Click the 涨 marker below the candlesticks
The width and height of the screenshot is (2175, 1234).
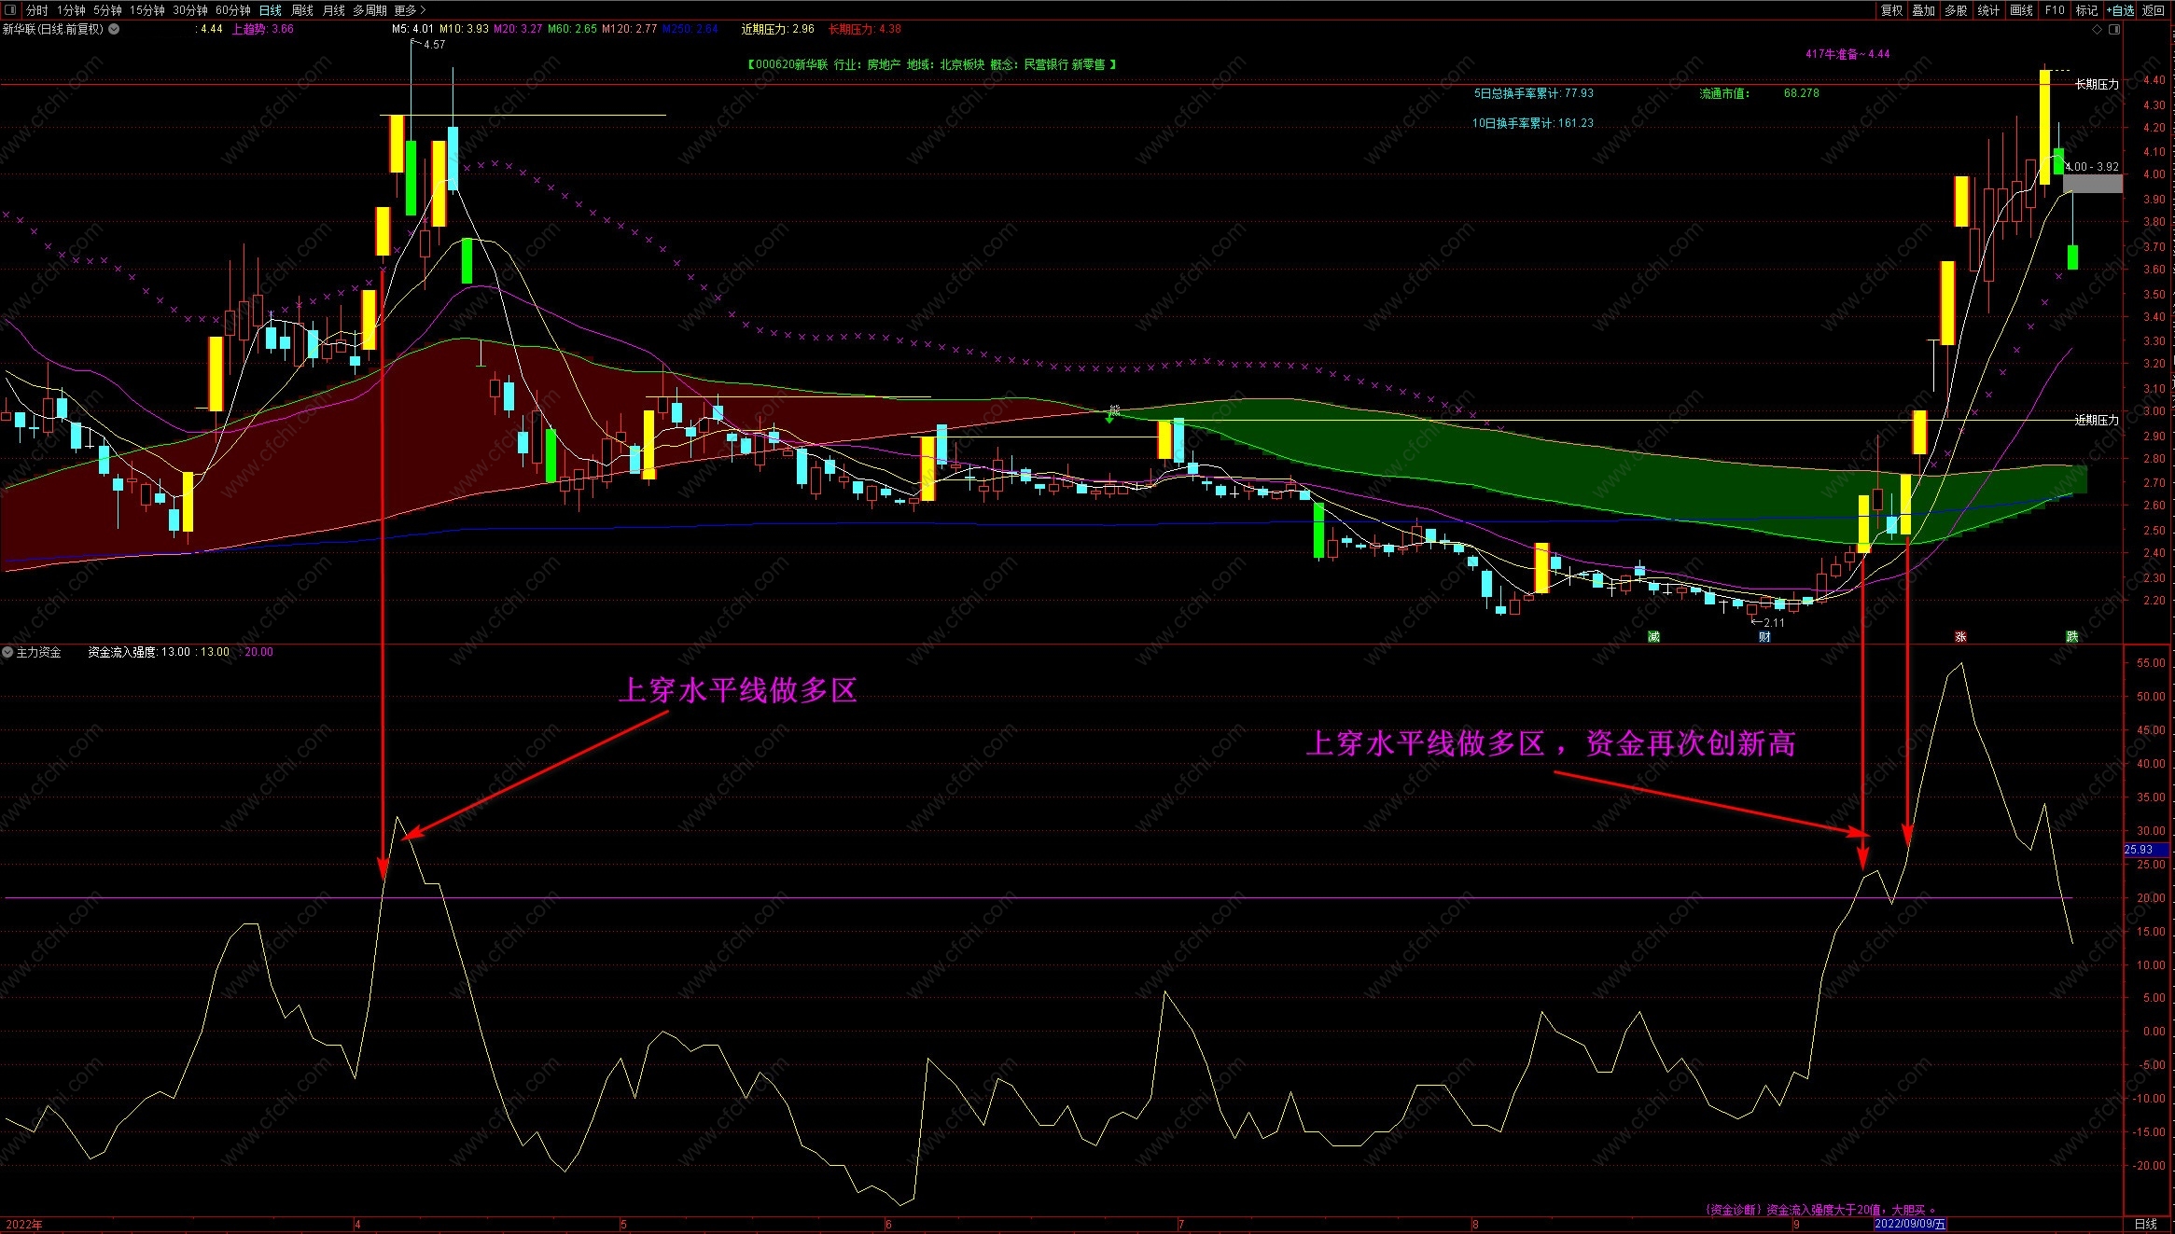coord(1960,636)
